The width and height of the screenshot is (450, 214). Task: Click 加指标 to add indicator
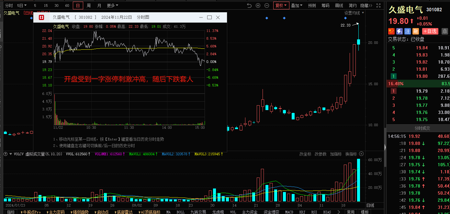tap(336, 154)
